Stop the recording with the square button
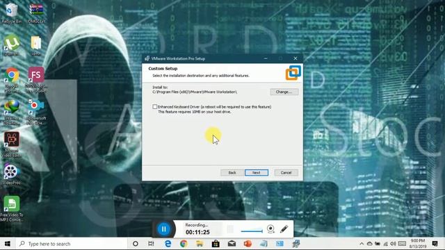 coord(230,229)
